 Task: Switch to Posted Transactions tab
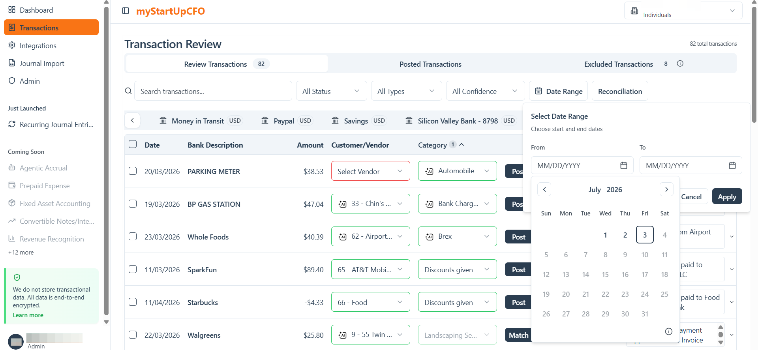tap(430, 64)
